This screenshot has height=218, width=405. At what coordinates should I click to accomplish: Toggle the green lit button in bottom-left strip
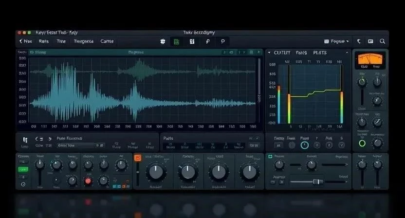click(x=23, y=169)
